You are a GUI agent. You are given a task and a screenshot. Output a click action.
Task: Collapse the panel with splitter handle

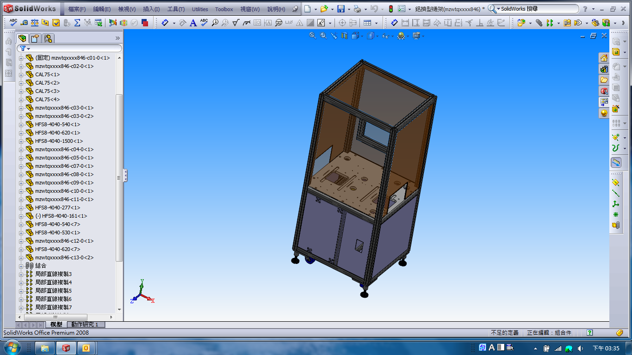pos(125,176)
